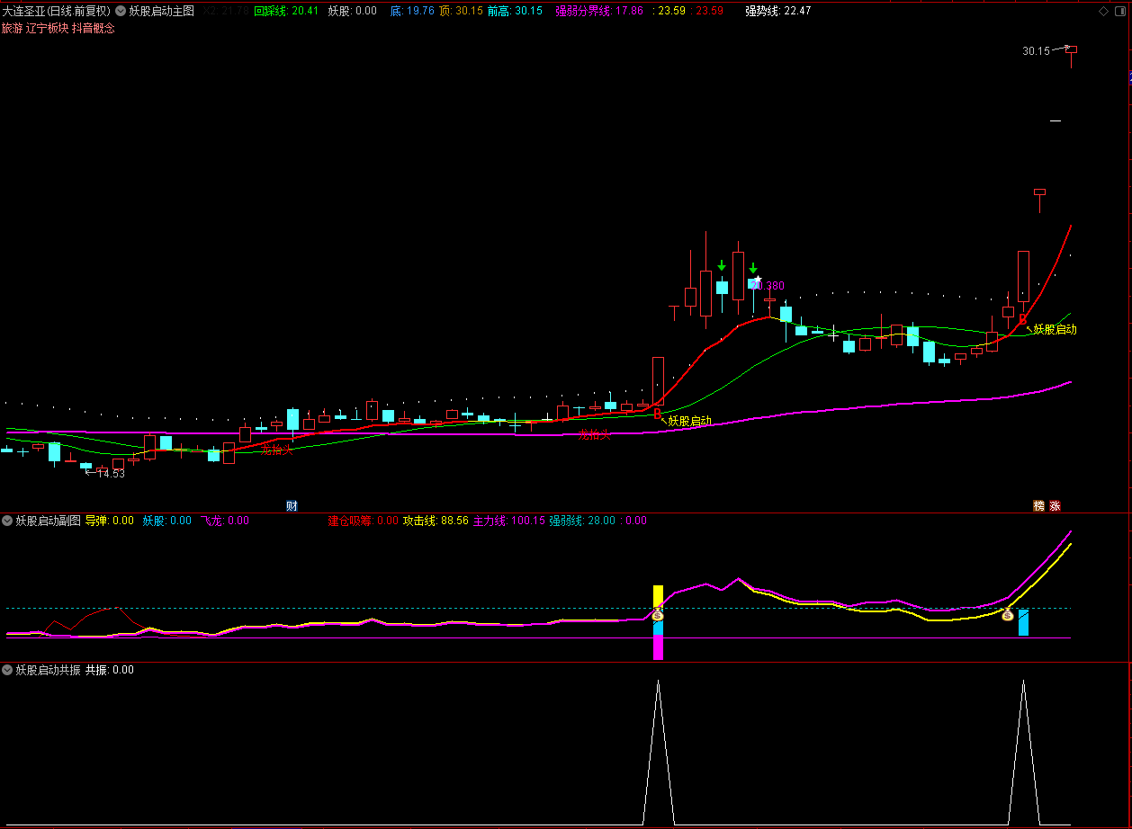The width and height of the screenshot is (1132, 829).
Task: Click the 强势线: 22.47 value
Action: [777, 11]
